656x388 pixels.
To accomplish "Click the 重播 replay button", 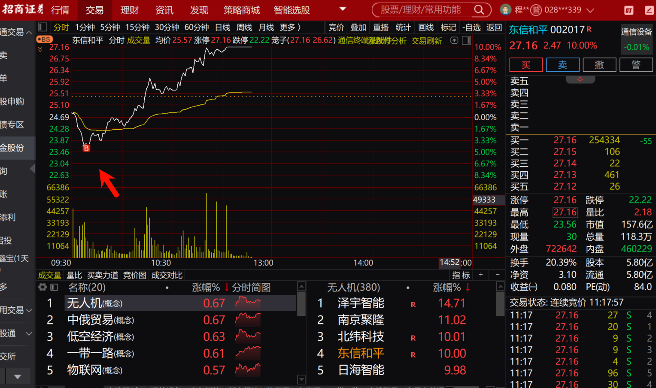I will pyautogui.click(x=381, y=27).
